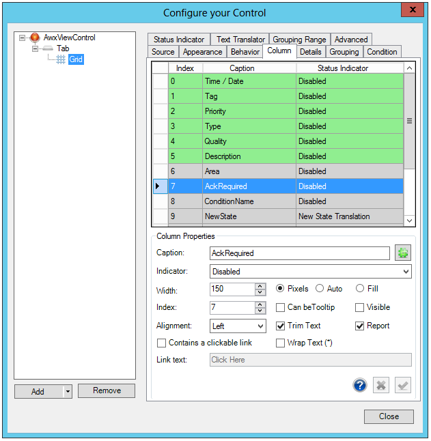Click the AwxViewControl tree node icon
Screen dimensions: 431x441
pos(35,38)
